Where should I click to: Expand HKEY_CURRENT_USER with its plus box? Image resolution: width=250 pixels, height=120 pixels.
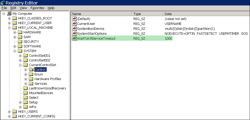point(9,23)
